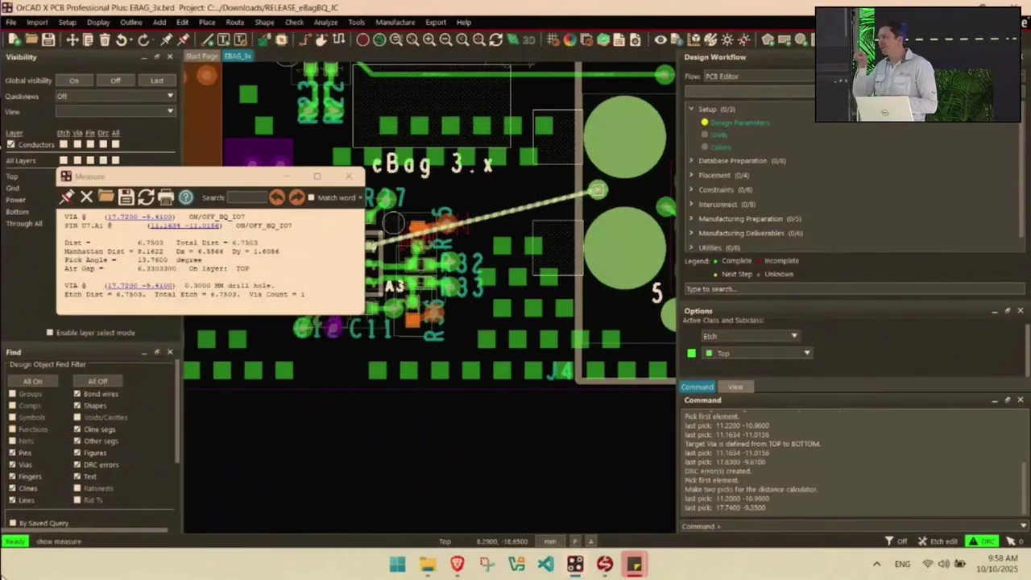The height and width of the screenshot is (580, 1031).
Task: Open the Shape menu
Action: 264,22
